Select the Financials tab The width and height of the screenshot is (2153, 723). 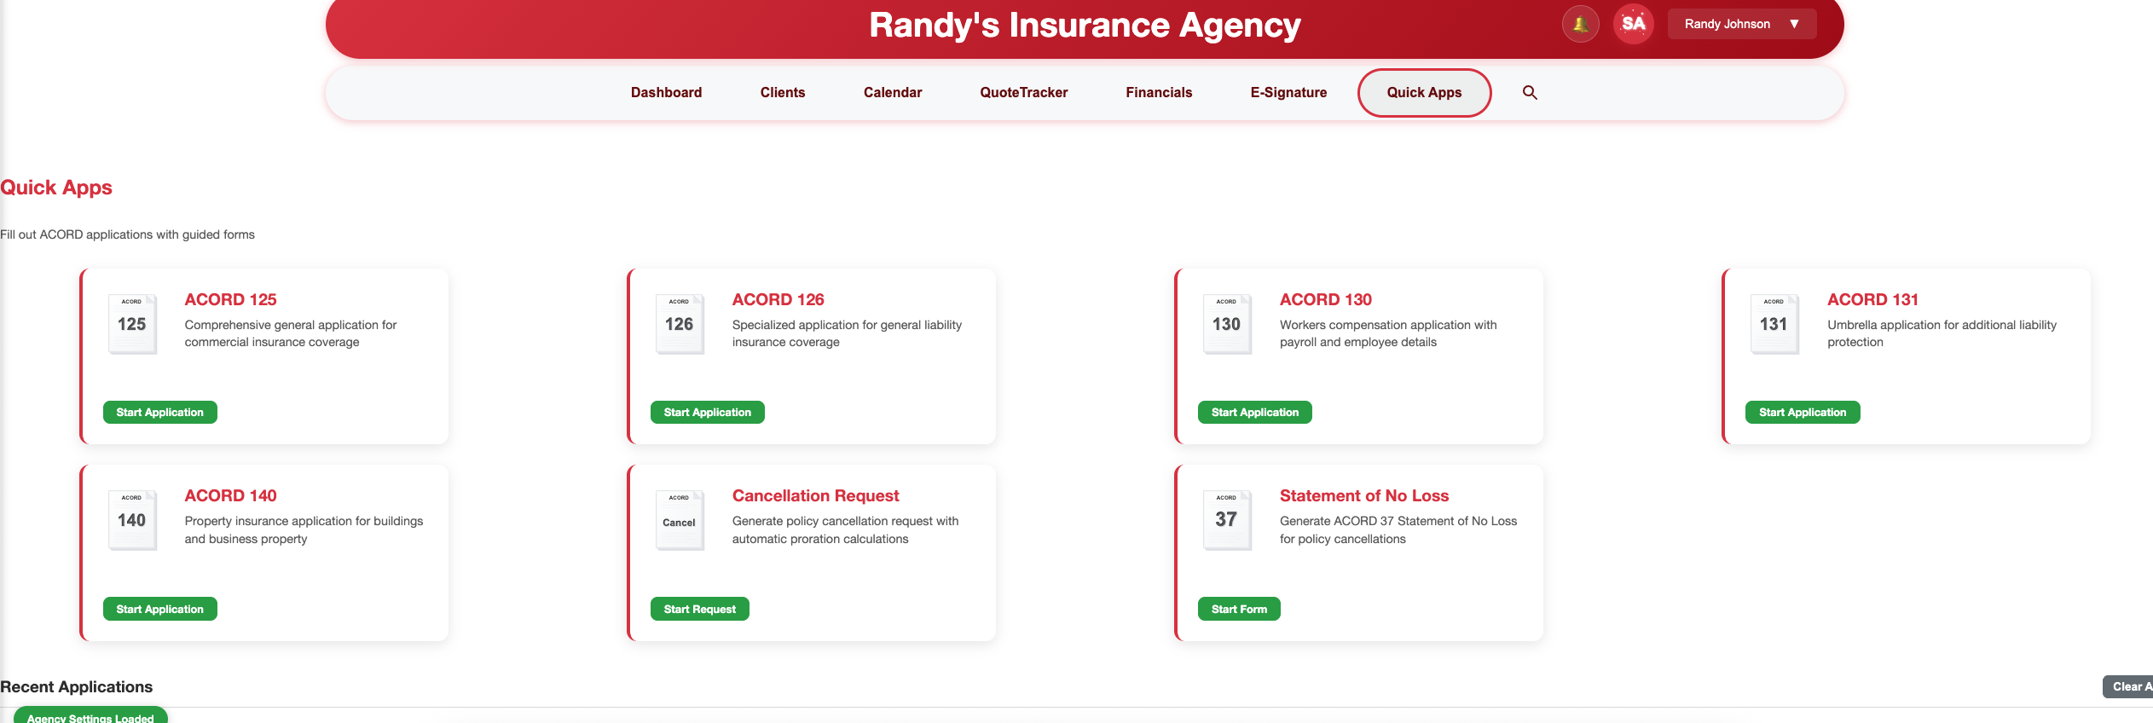(x=1159, y=92)
